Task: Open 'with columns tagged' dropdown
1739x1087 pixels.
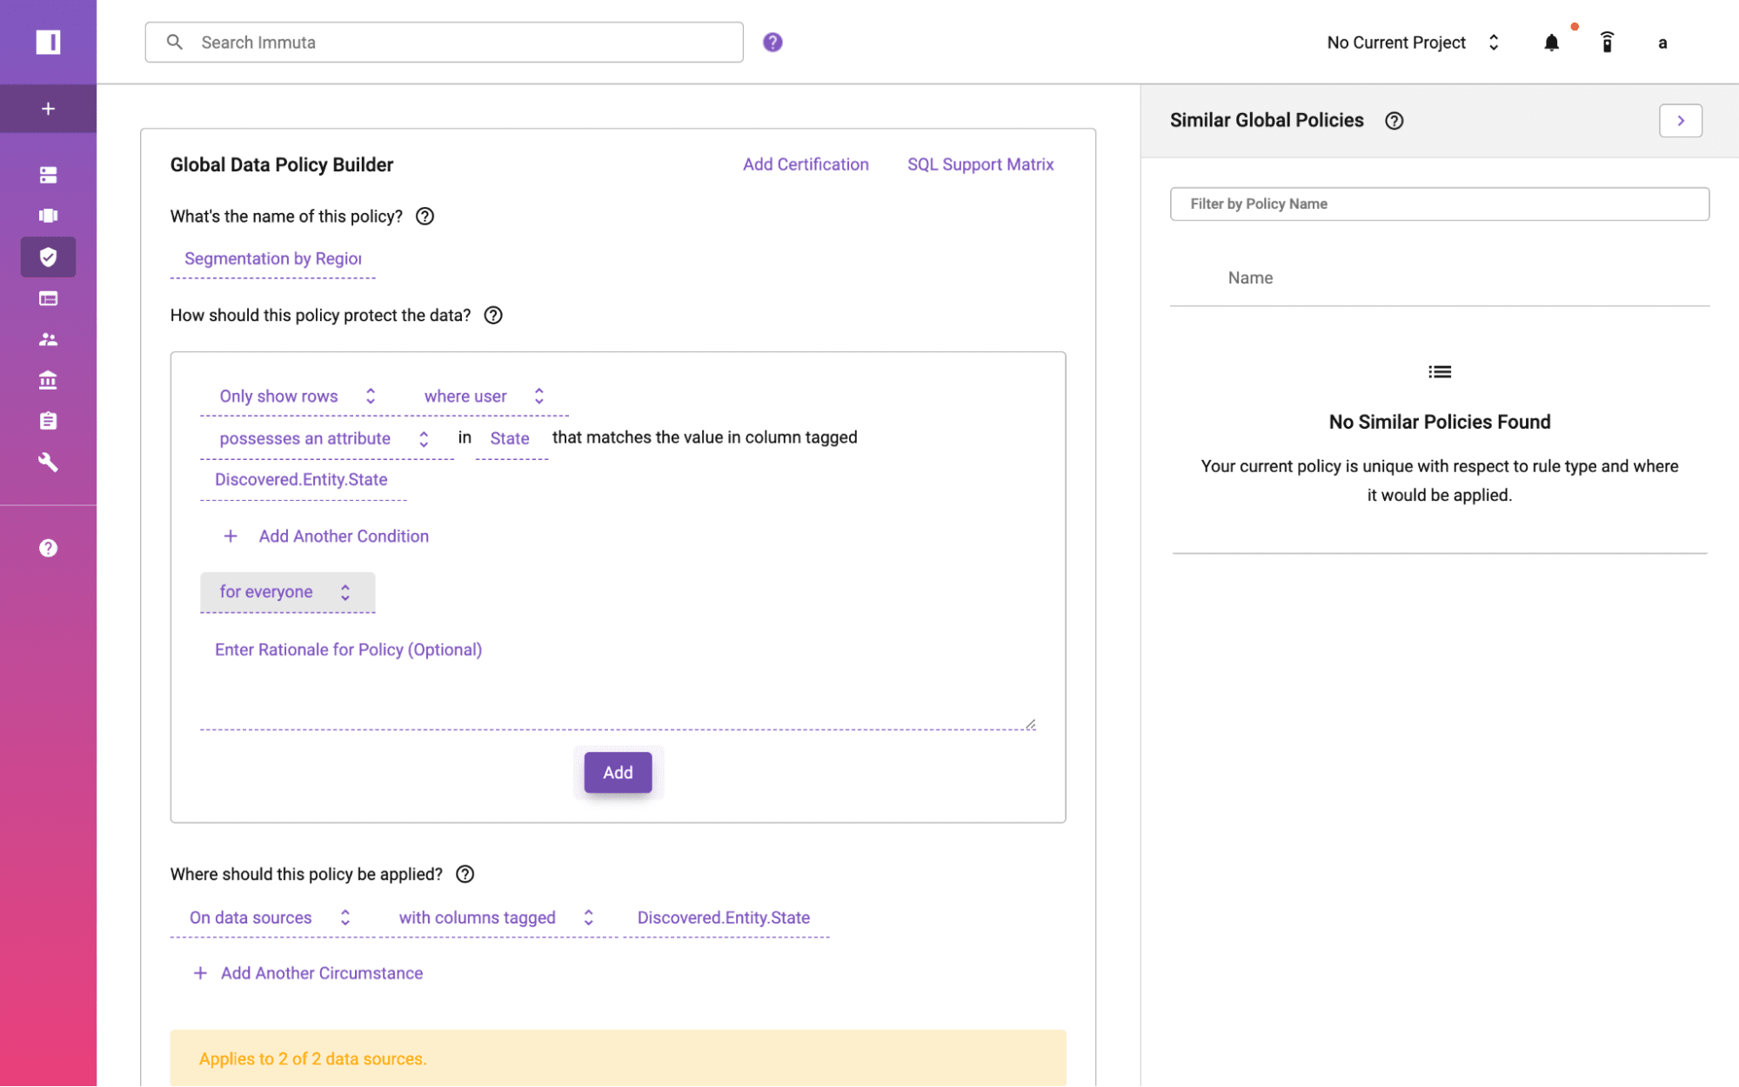Action: point(497,917)
